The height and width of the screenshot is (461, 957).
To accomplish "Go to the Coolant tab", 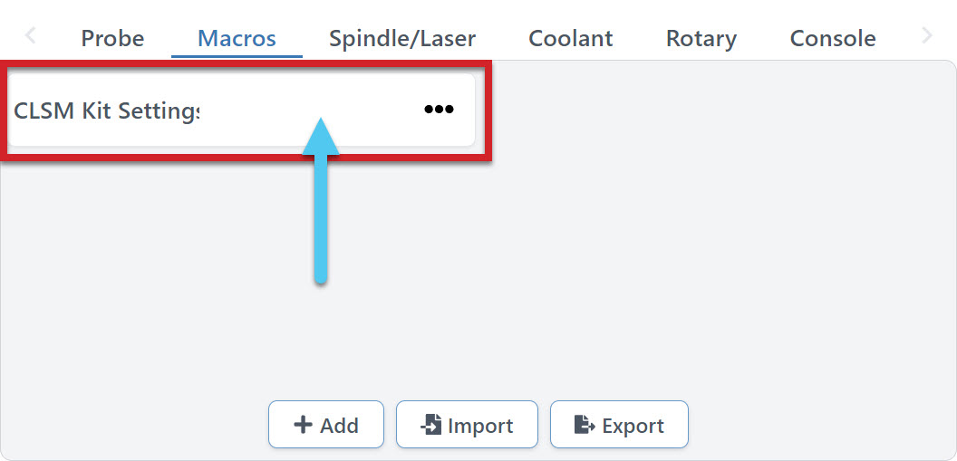I will tap(571, 39).
